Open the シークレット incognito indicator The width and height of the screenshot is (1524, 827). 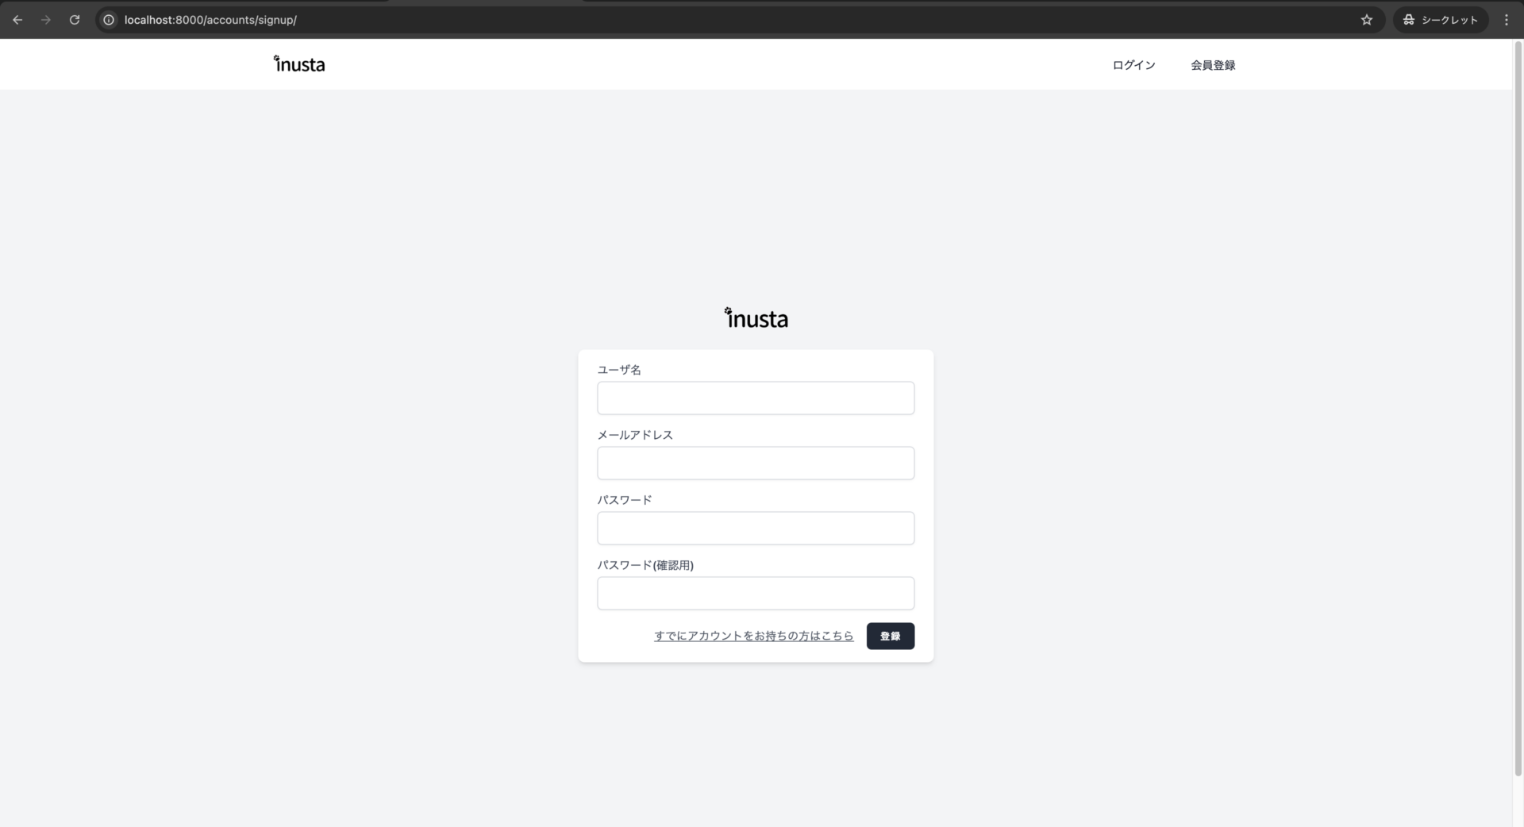pos(1441,20)
